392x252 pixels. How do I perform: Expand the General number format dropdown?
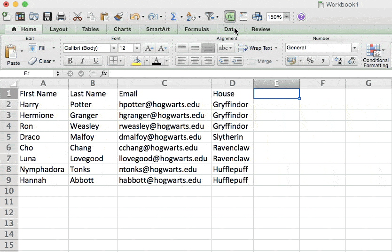click(354, 48)
